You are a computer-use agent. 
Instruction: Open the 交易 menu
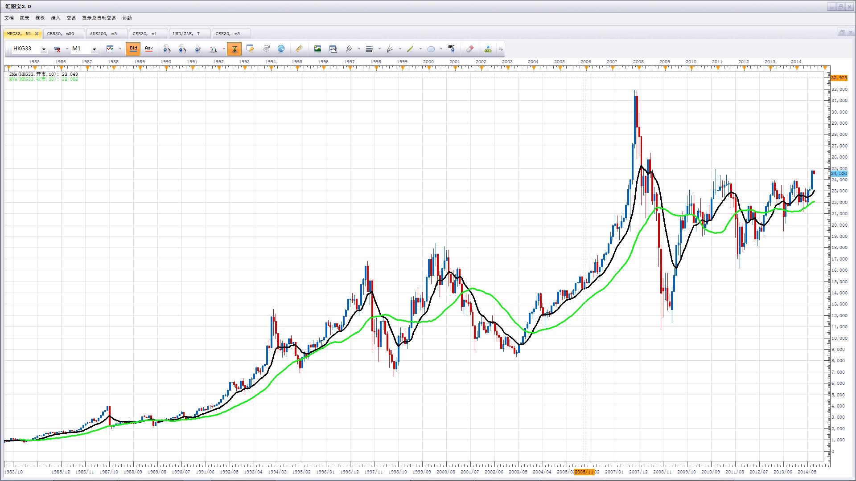(71, 18)
